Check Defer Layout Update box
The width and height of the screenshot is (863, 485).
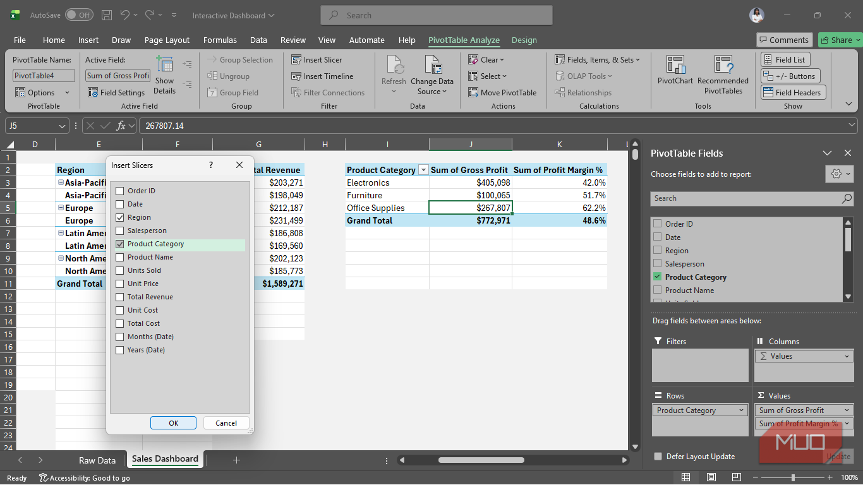(x=658, y=457)
